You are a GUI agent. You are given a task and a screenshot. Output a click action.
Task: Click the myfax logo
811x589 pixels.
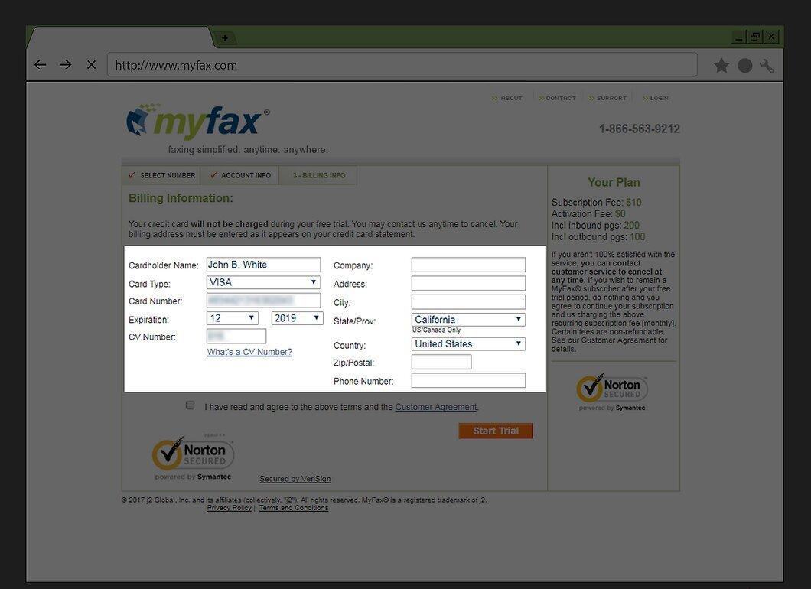pos(199,122)
